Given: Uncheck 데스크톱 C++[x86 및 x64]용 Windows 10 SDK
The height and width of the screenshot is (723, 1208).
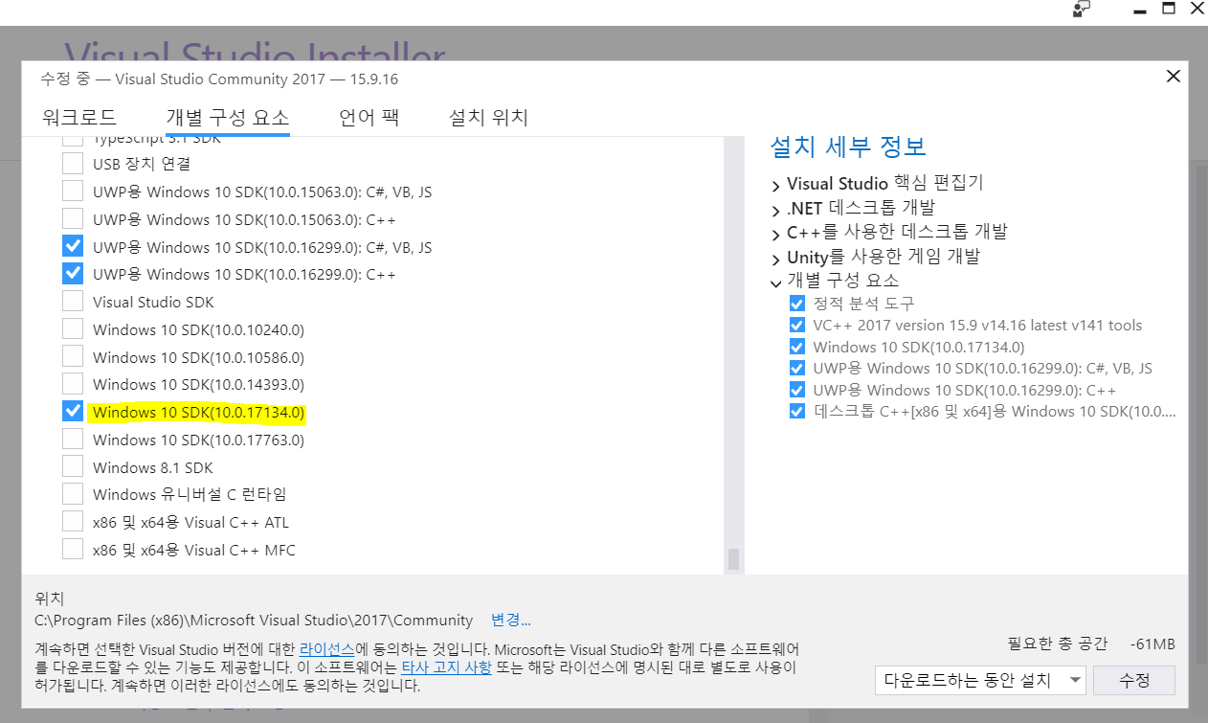Looking at the screenshot, I should [796, 412].
